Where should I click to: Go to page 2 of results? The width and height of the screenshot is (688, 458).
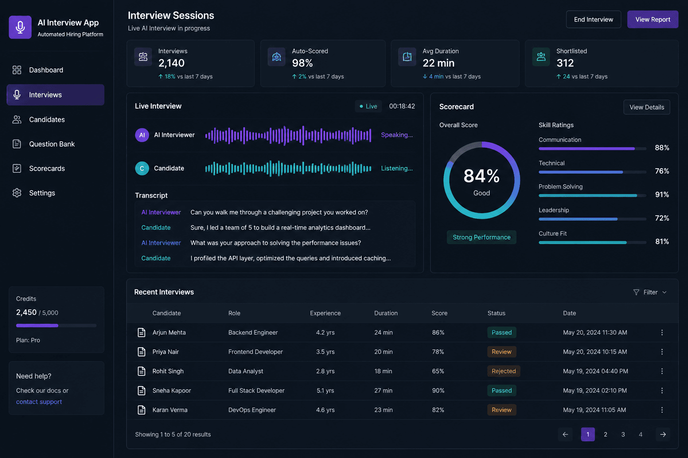point(606,434)
